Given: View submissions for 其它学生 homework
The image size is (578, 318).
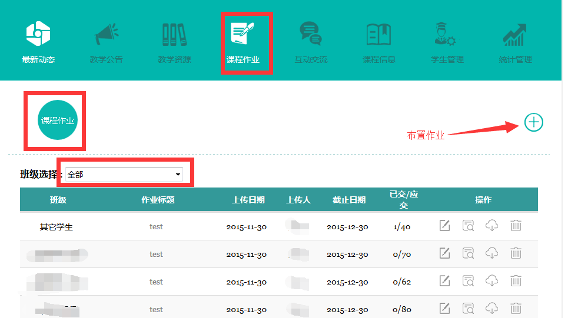Looking at the screenshot, I should (x=469, y=225).
